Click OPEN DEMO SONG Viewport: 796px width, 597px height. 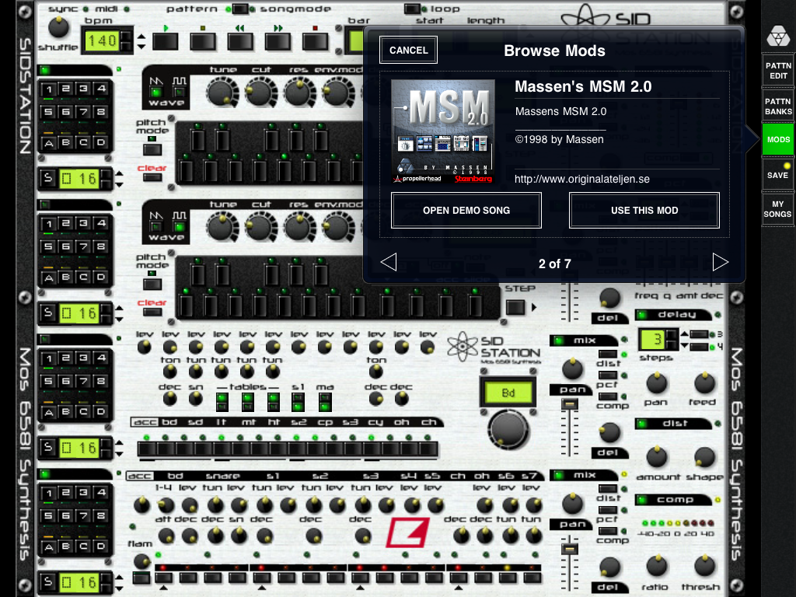coord(466,210)
